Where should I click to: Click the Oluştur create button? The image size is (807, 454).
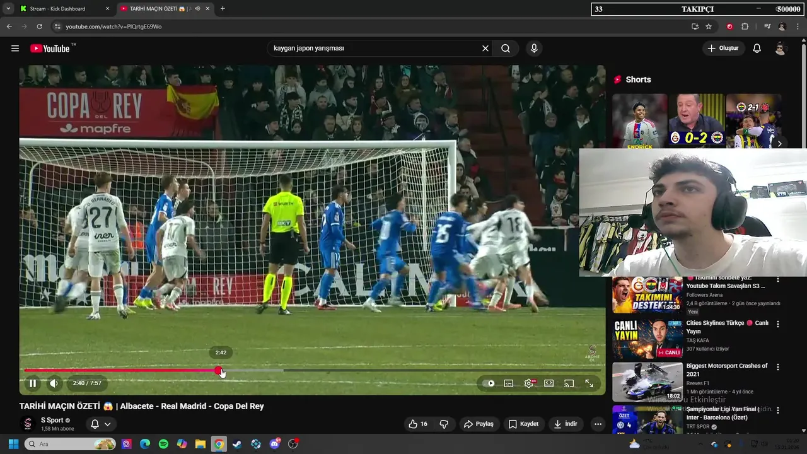[x=724, y=49]
